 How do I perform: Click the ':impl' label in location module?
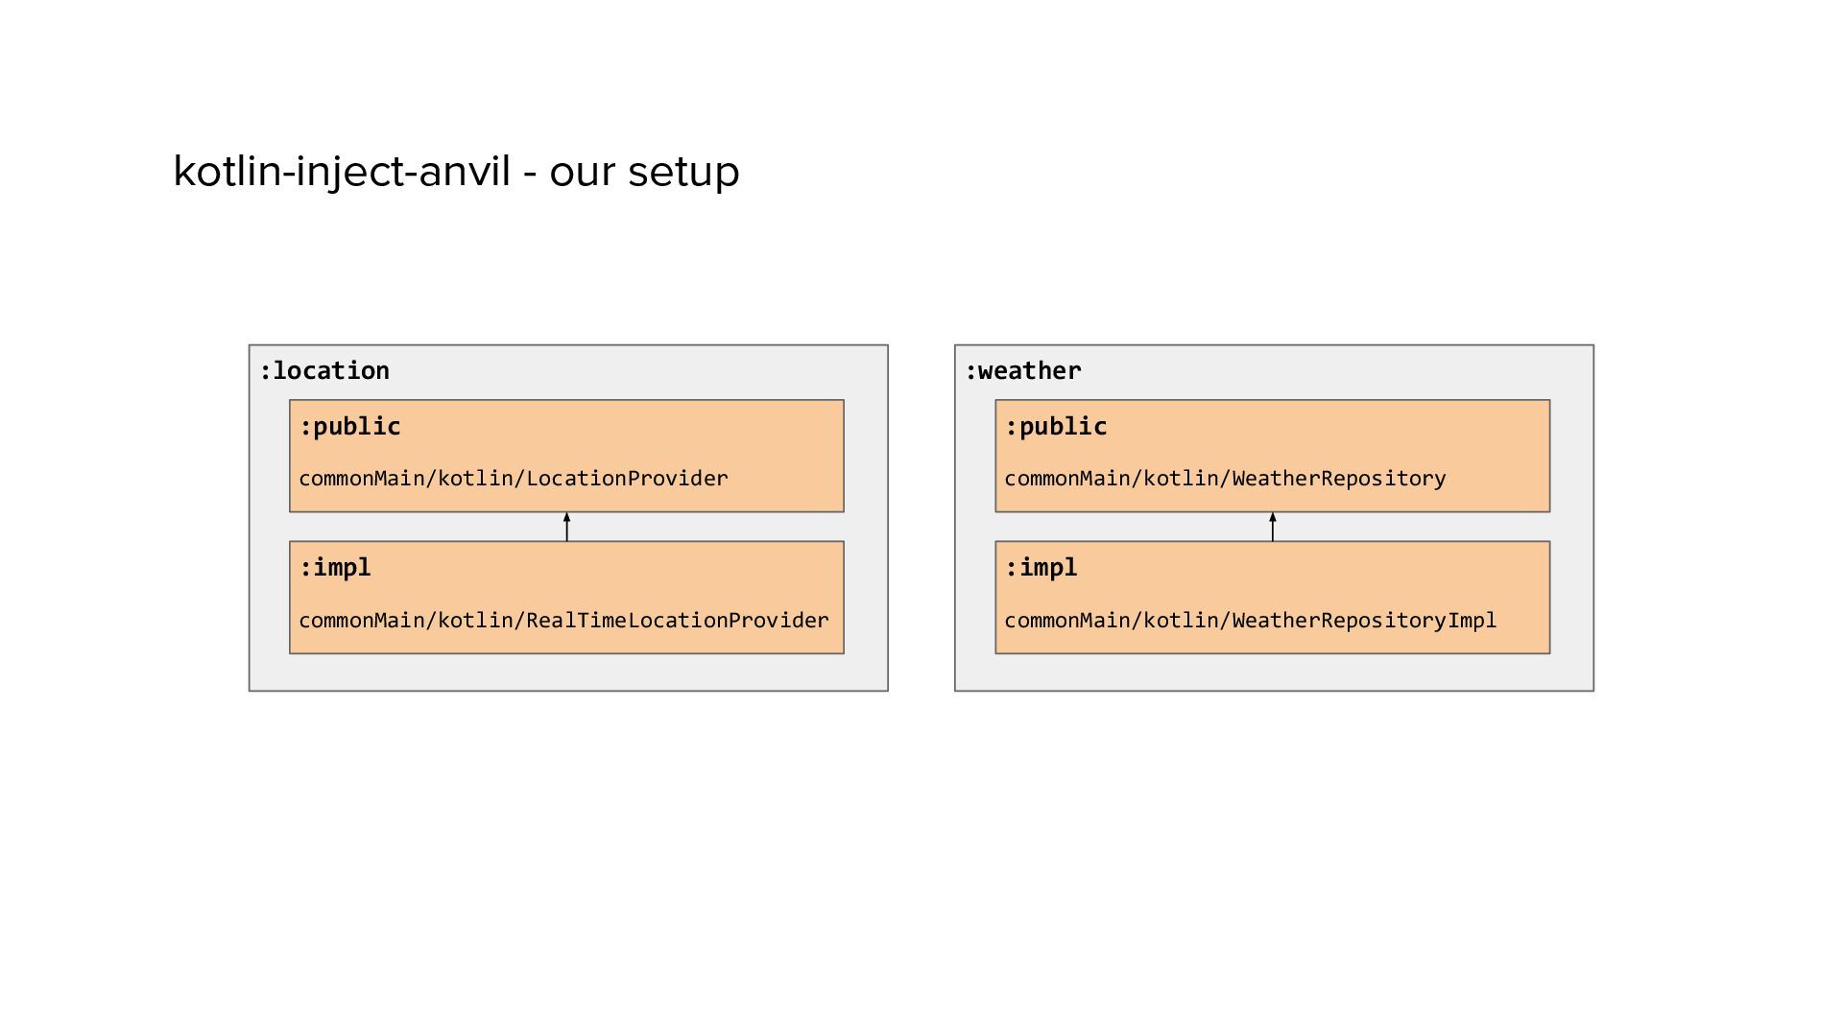pos(335,568)
